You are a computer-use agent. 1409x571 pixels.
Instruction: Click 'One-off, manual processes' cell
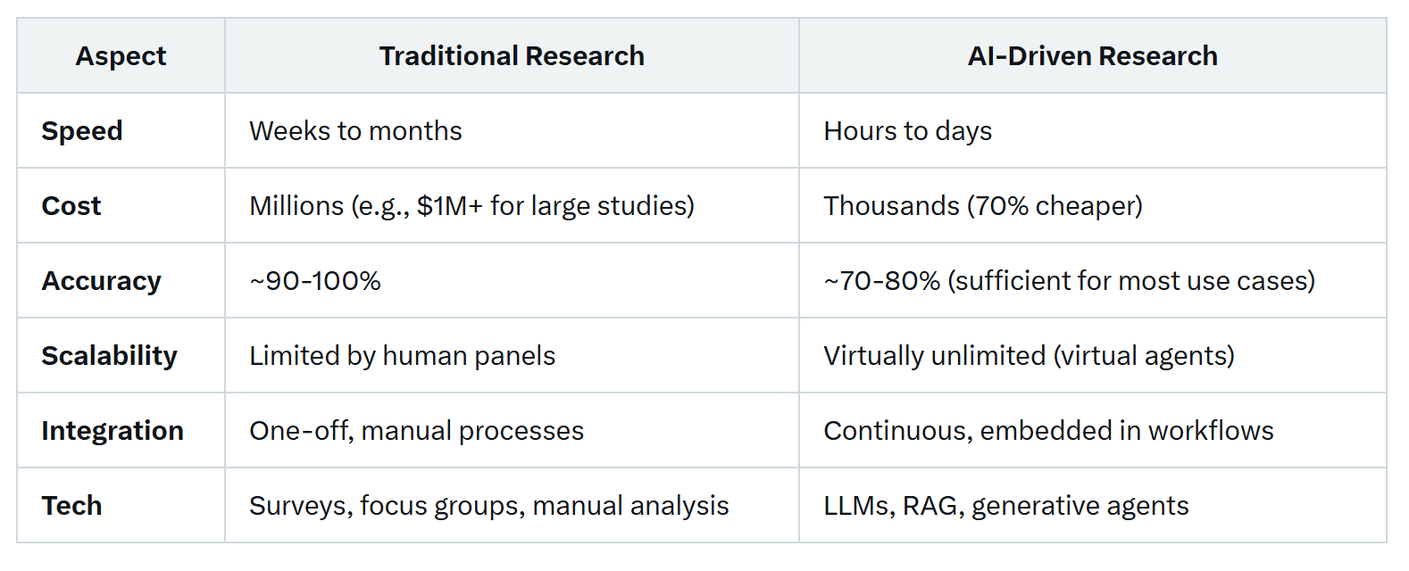pyautogui.click(x=416, y=431)
